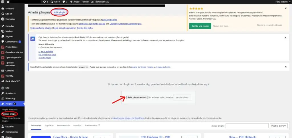Screen dimensions: 292x138
Task: Open Georeferenciación icon in sidebar
Action: pos(3,52)
